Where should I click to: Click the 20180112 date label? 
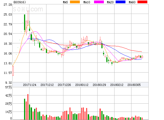(82, 85)
